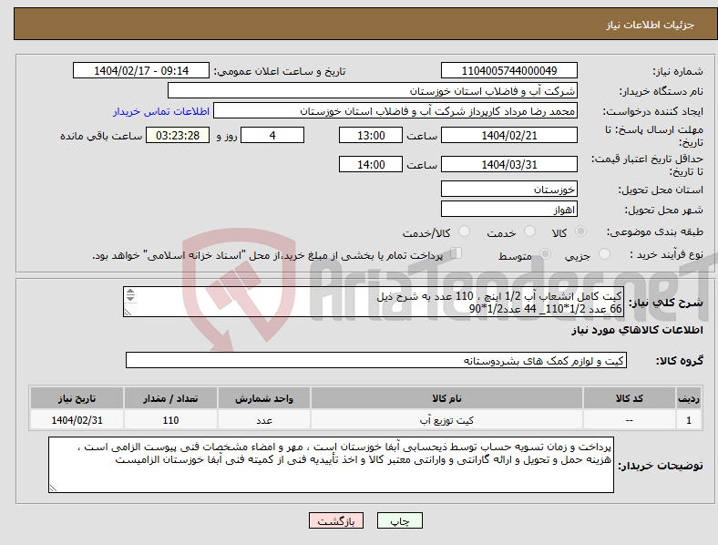Click the requester field محمد رضا مرداد
The width and height of the screenshot is (718, 545).
[x=395, y=111]
